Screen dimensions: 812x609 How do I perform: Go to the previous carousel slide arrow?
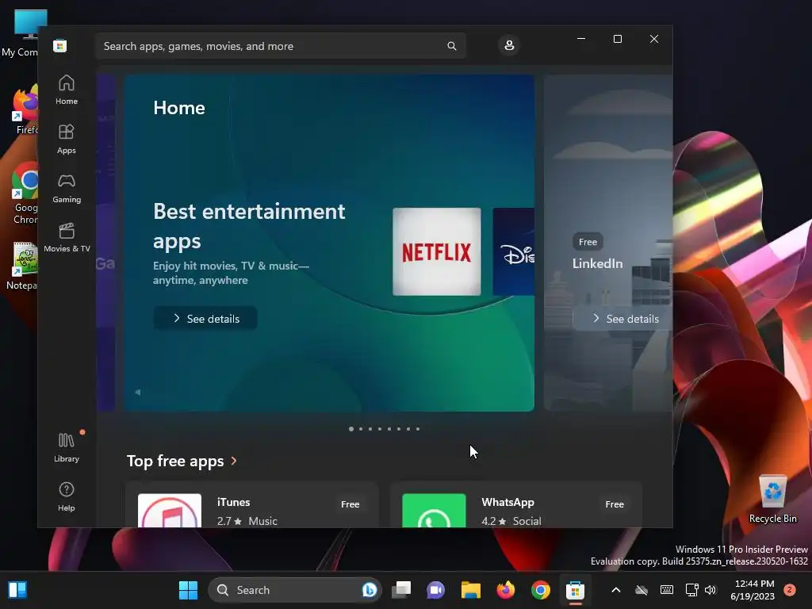point(138,393)
